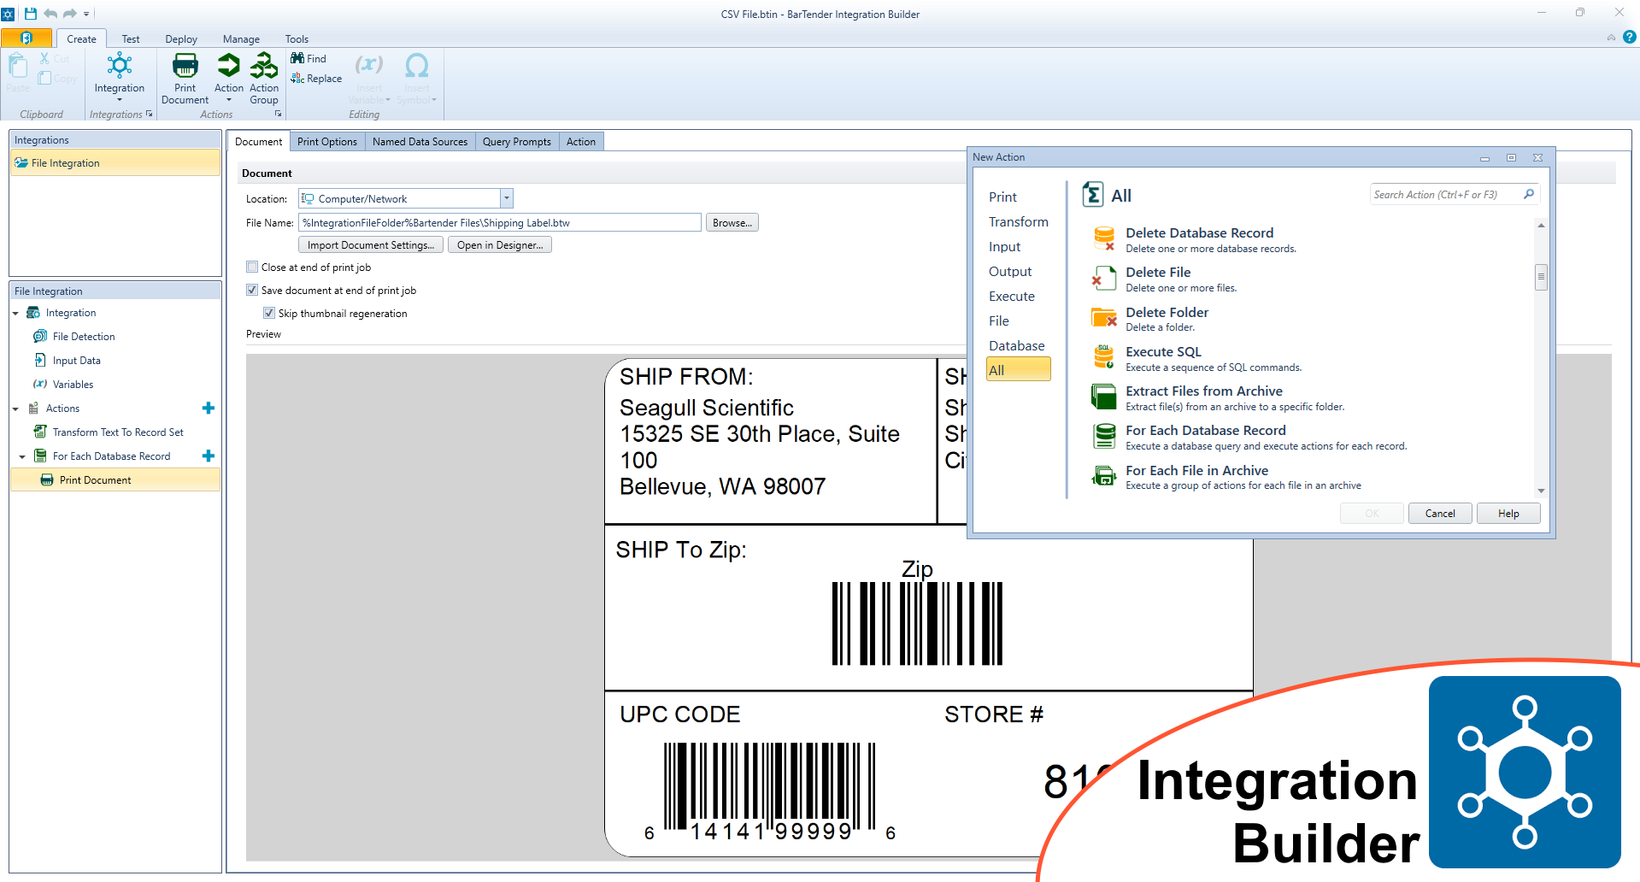Click the Delete Folder action icon

(x=1104, y=317)
